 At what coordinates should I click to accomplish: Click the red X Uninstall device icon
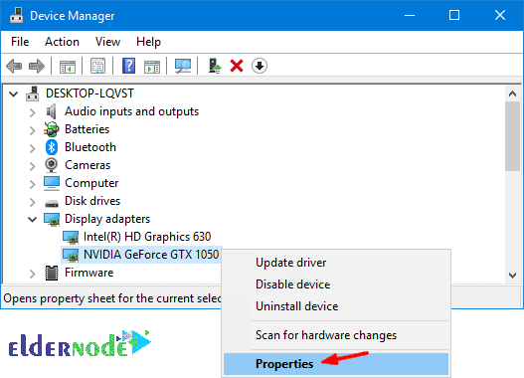pos(237,66)
